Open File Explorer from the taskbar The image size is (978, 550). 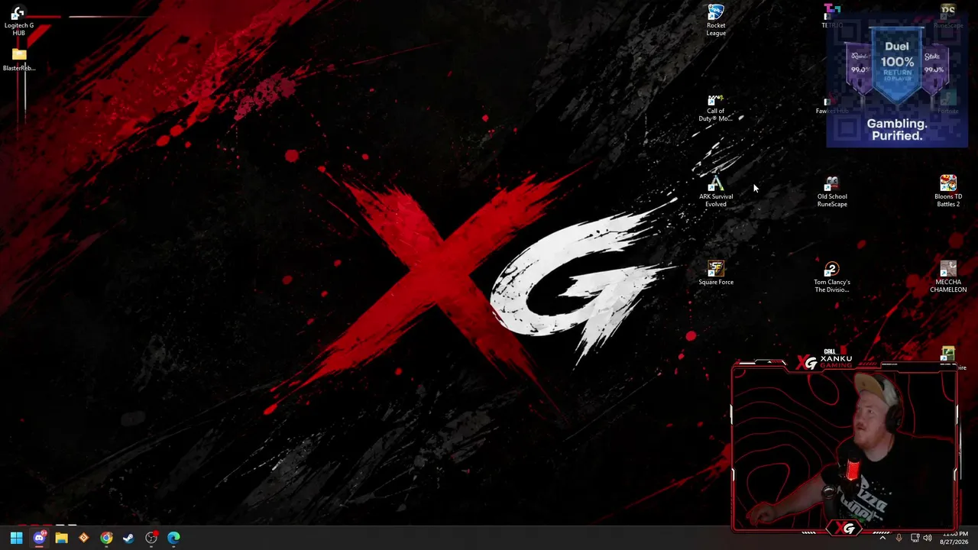(61, 538)
